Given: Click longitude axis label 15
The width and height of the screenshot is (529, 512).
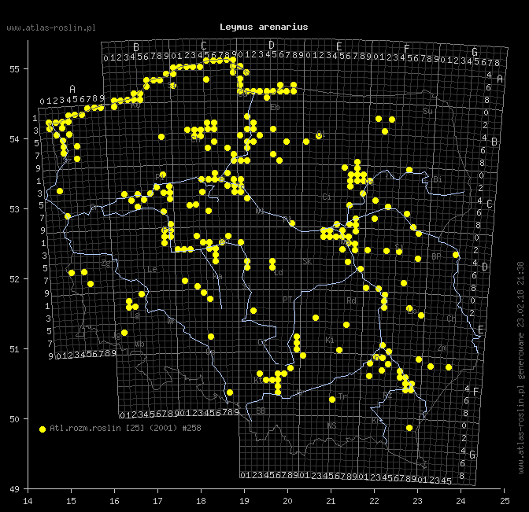Looking at the screenshot, I should click(x=71, y=501).
